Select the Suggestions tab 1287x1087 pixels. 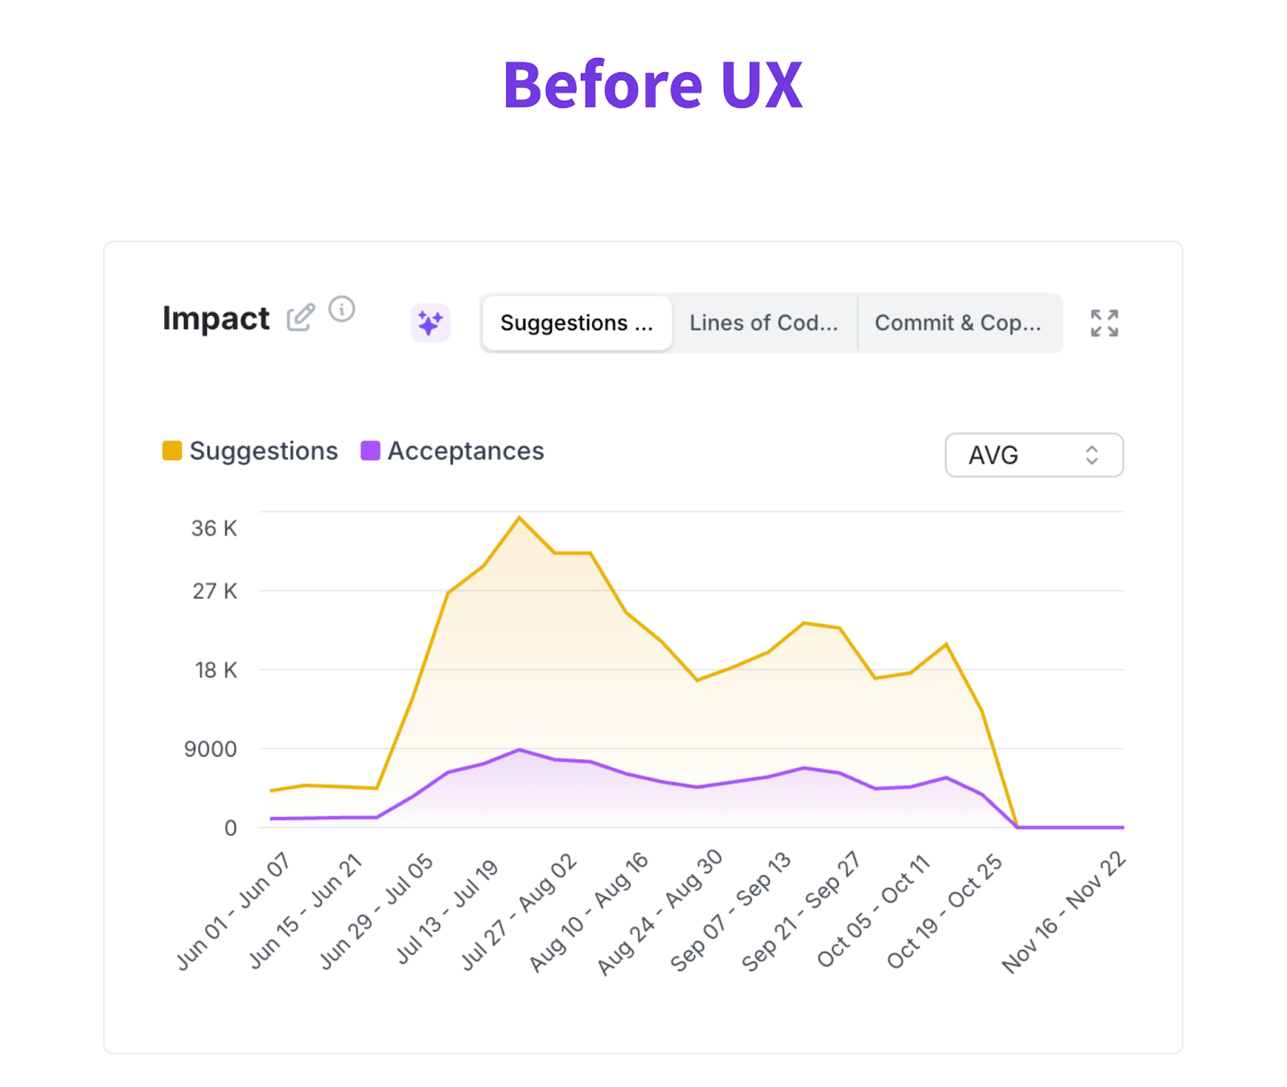click(577, 323)
